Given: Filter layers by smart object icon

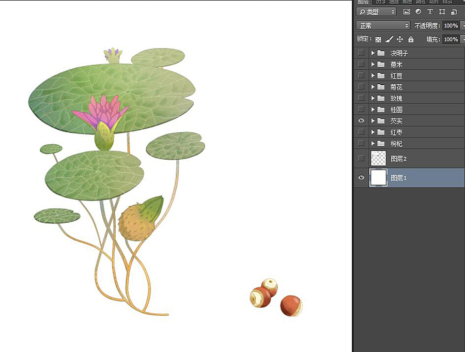Looking at the screenshot, I should 454,11.
